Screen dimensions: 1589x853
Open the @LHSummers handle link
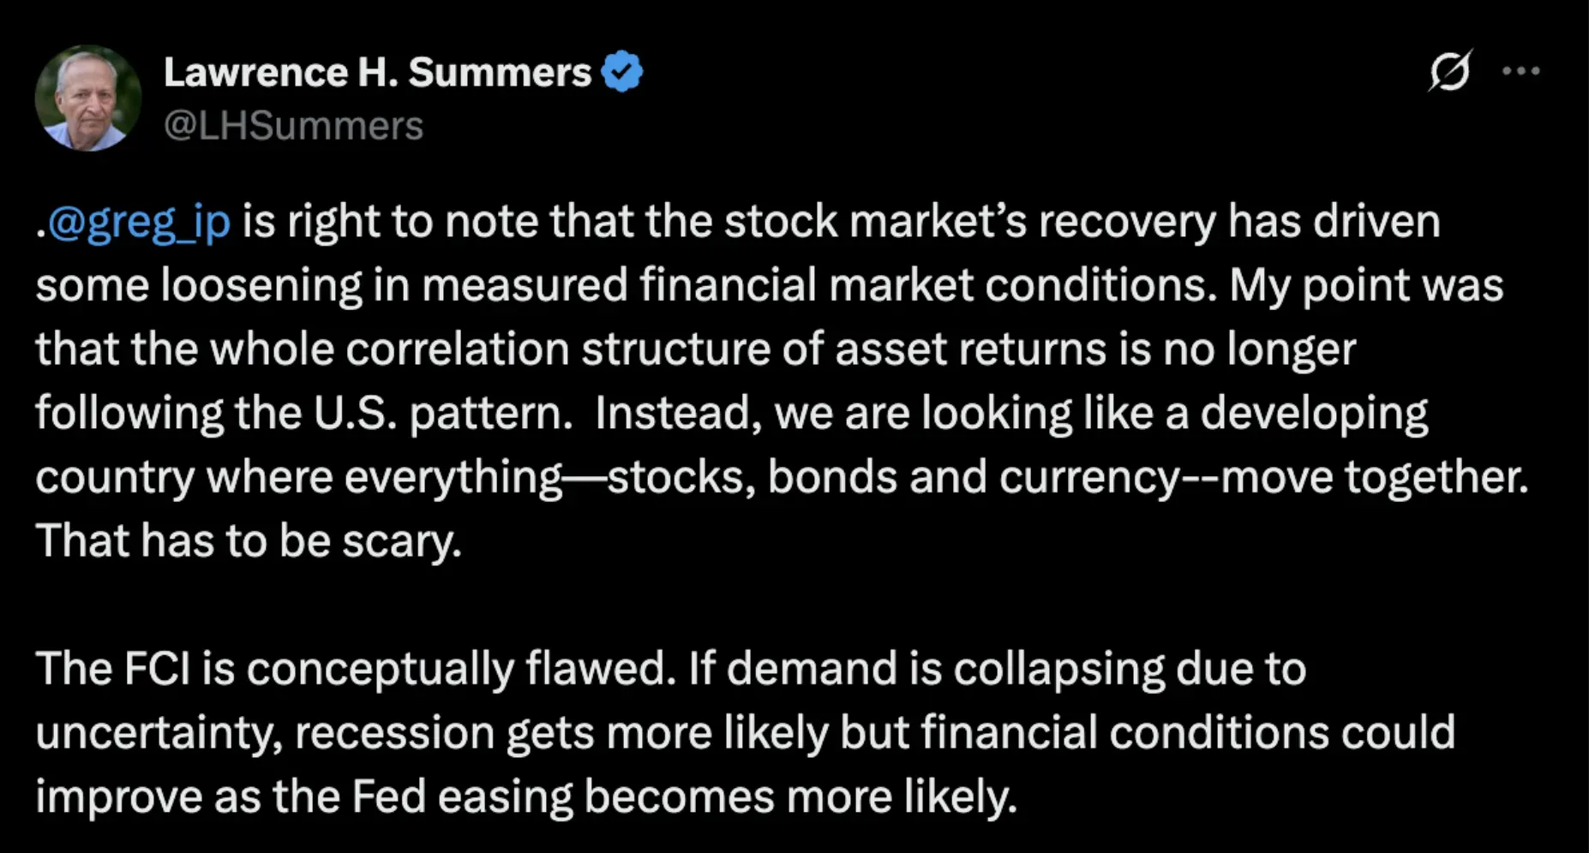pyautogui.click(x=294, y=126)
